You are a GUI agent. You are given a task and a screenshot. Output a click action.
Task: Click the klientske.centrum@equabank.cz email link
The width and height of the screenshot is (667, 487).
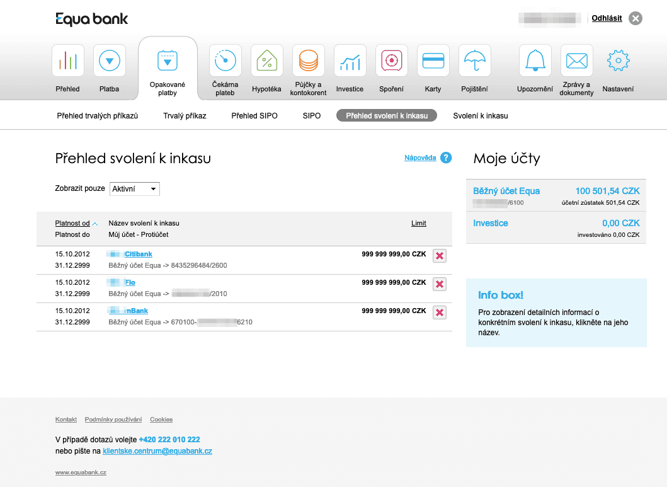pos(157,451)
